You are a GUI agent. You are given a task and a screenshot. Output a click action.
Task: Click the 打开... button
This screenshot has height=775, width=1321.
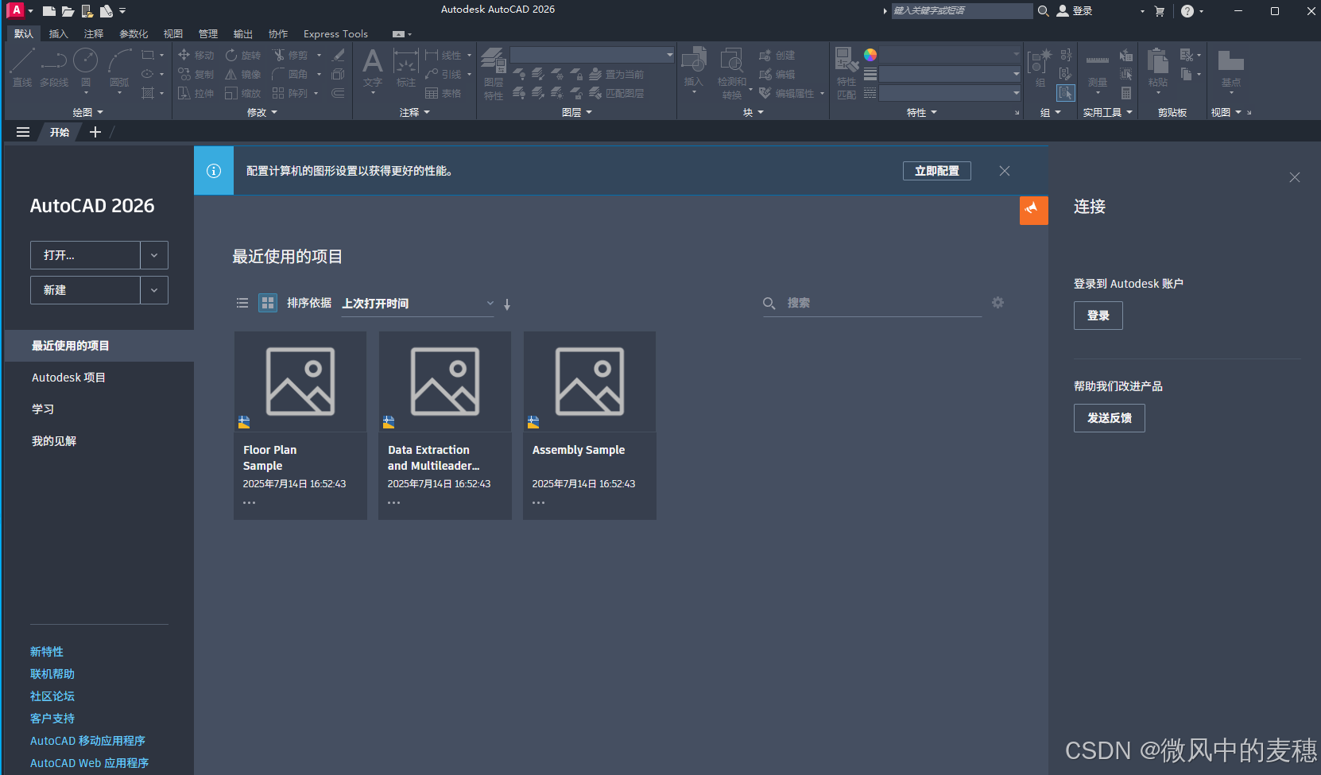pyautogui.click(x=85, y=255)
